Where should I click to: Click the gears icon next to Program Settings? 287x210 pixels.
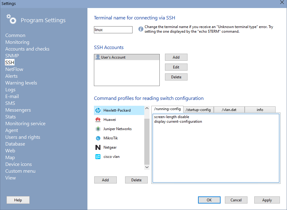point(11,19)
